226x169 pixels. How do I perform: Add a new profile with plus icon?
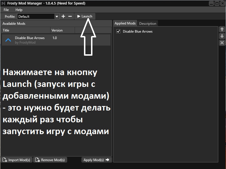click(x=63, y=16)
